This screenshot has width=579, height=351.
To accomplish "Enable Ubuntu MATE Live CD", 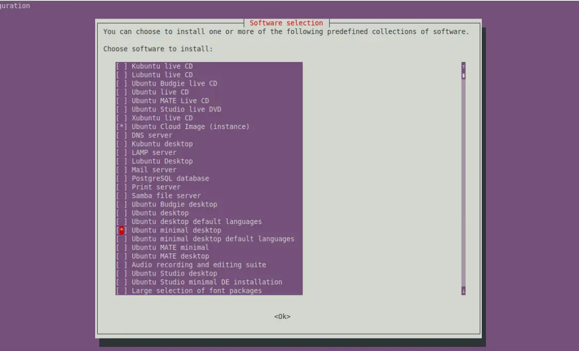I will tap(121, 101).
